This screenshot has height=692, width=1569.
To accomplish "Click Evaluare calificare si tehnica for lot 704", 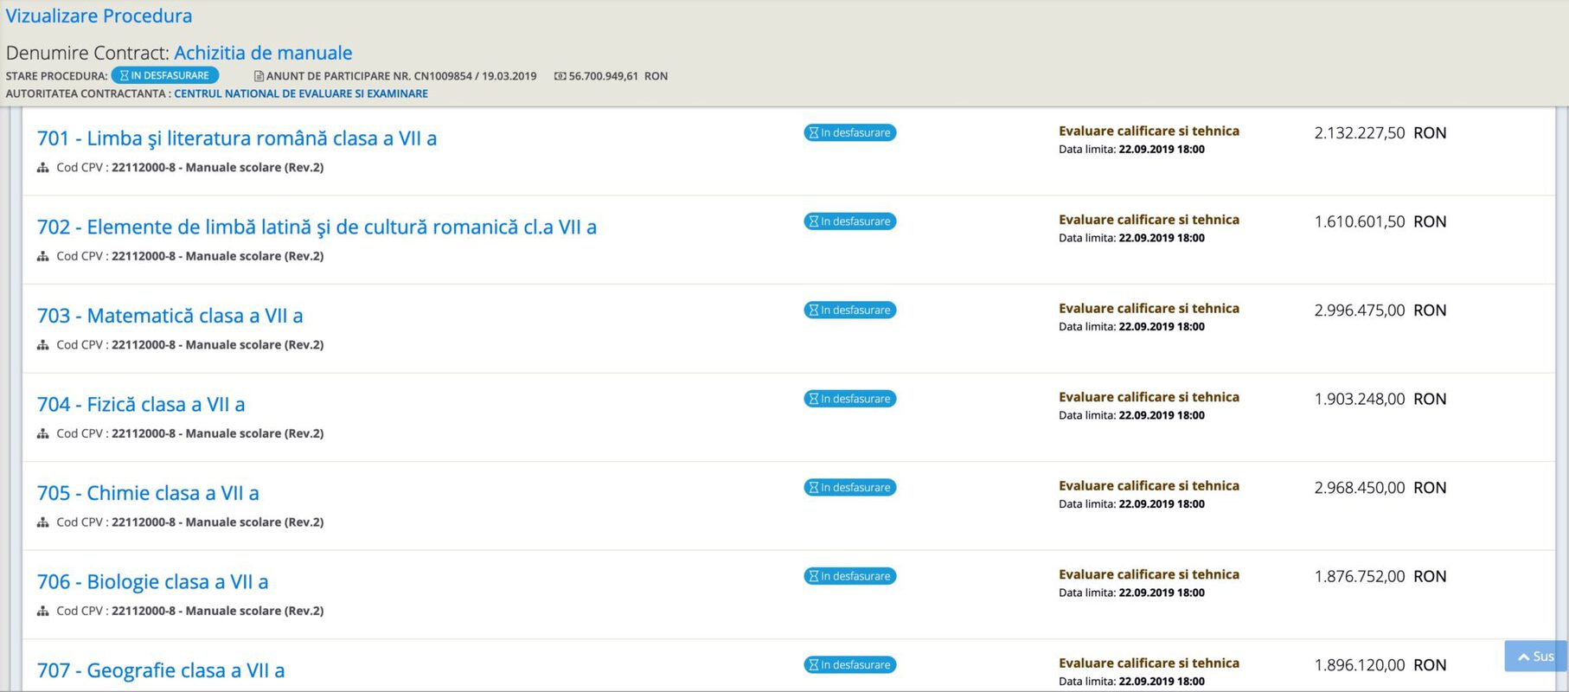I will pyautogui.click(x=1149, y=397).
